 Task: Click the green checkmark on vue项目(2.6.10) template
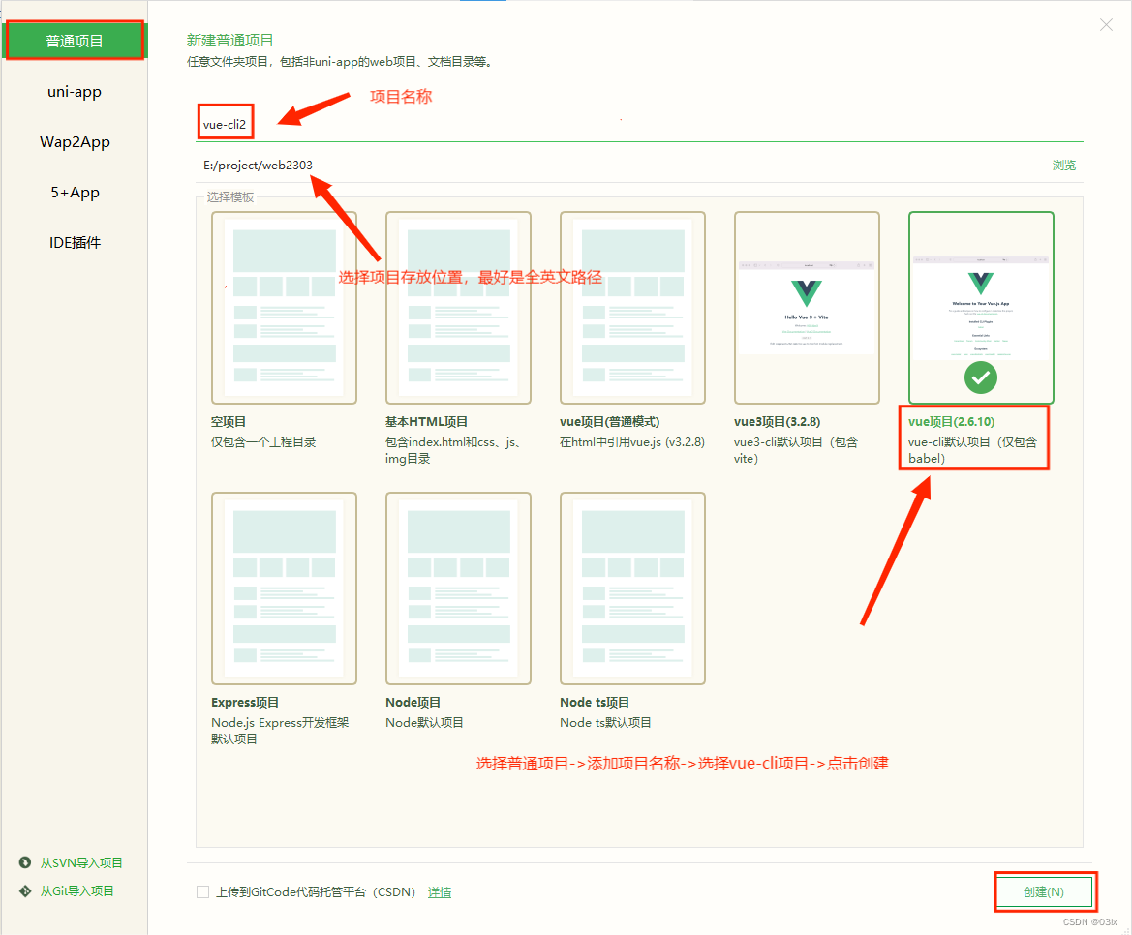[980, 377]
